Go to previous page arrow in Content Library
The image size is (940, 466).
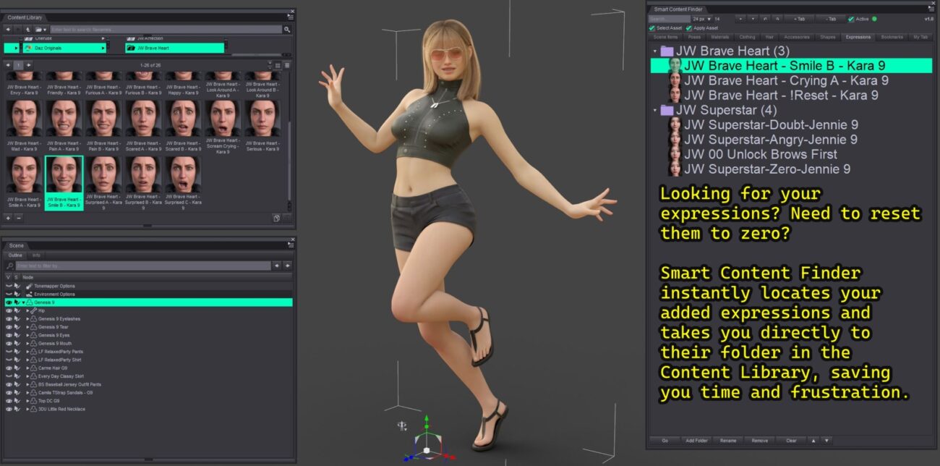pos(8,65)
